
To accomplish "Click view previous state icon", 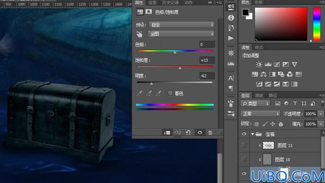I will coord(177,132).
